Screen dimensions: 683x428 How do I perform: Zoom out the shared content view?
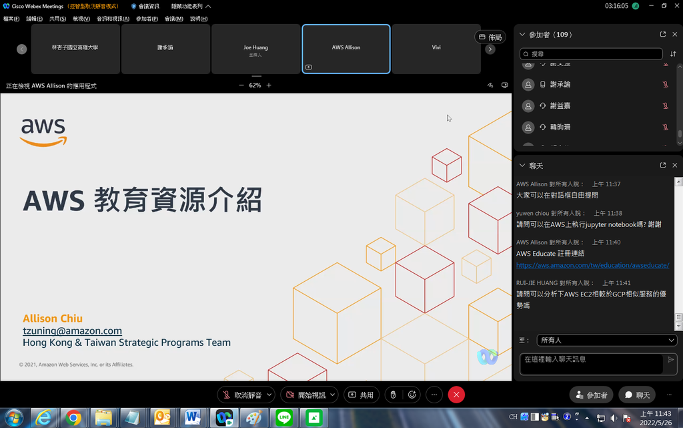pyautogui.click(x=241, y=85)
